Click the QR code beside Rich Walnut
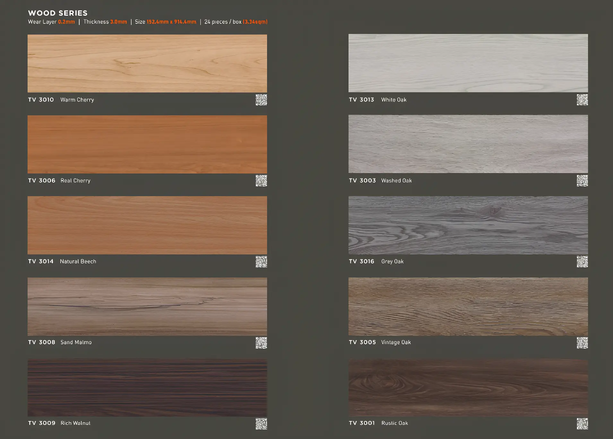 [x=261, y=424]
